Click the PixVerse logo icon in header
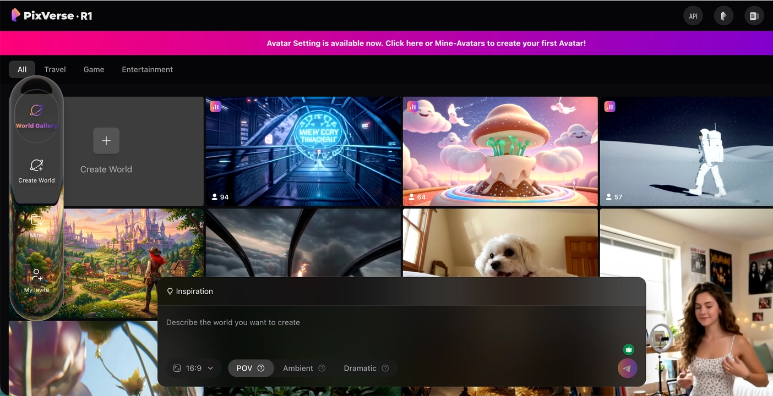 point(16,15)
